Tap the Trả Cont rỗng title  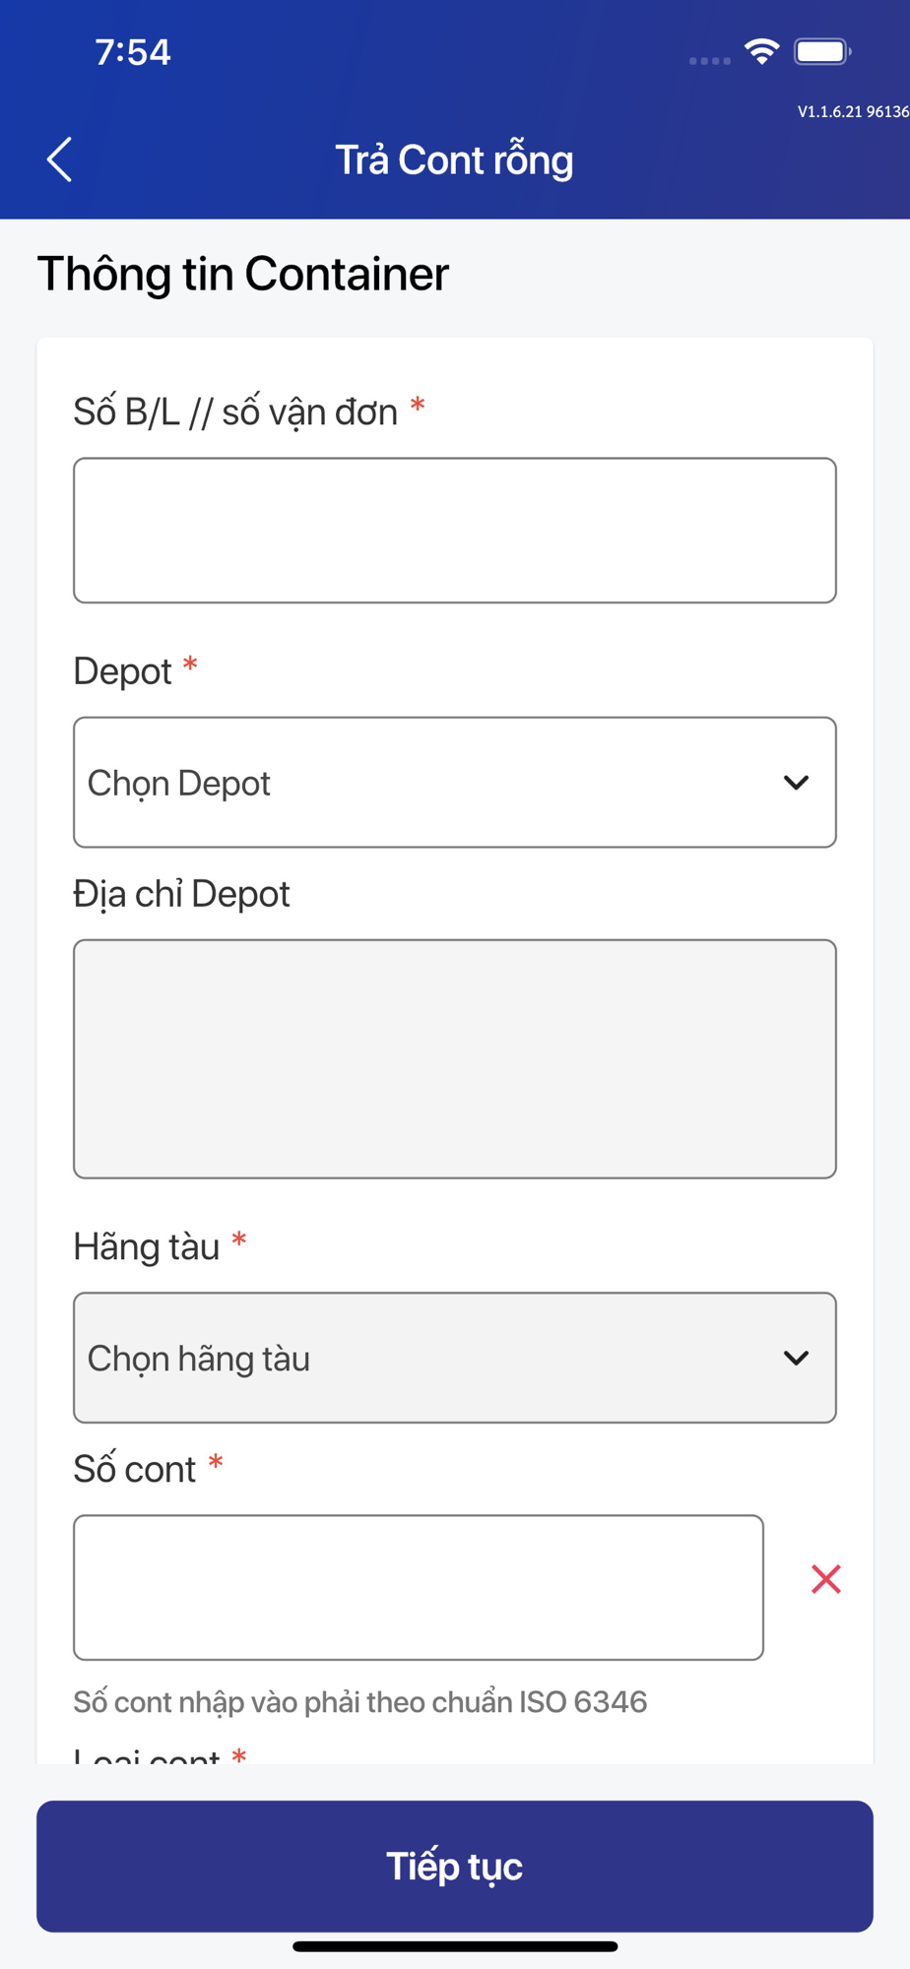(454, 160)
